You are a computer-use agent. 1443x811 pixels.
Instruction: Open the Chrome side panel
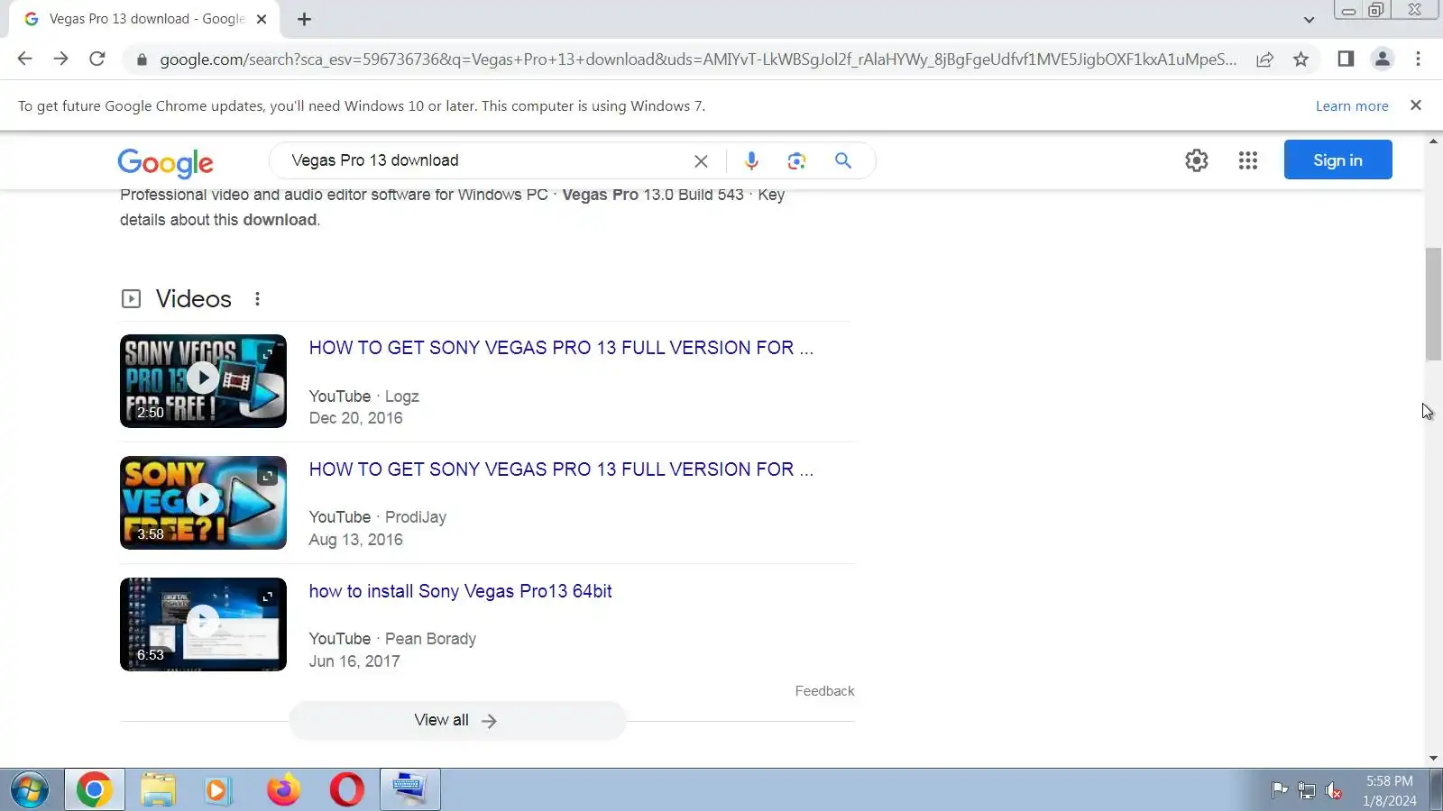1346,59
